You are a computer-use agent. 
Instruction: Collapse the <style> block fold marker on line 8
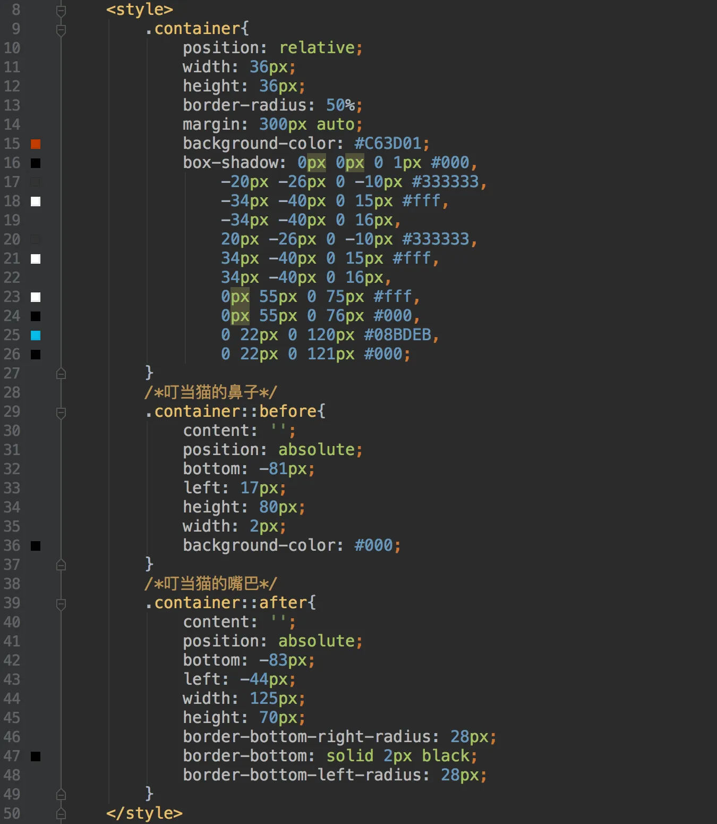pyautogui.click(x=61, y=11)
